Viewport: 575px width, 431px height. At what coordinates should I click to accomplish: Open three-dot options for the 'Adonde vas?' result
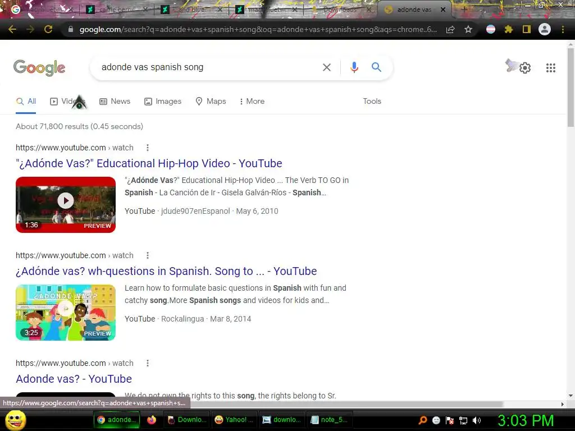148,363
